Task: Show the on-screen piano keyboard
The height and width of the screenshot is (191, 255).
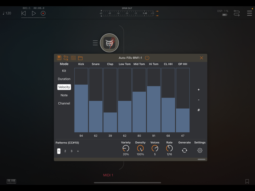Action: click(11, 181)
